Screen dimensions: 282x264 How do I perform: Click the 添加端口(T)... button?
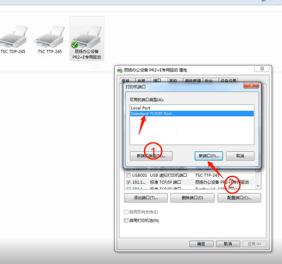click(146, 198)
